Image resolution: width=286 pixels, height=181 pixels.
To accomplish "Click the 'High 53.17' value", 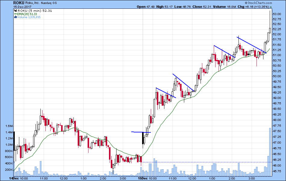I will coord(164,7).
